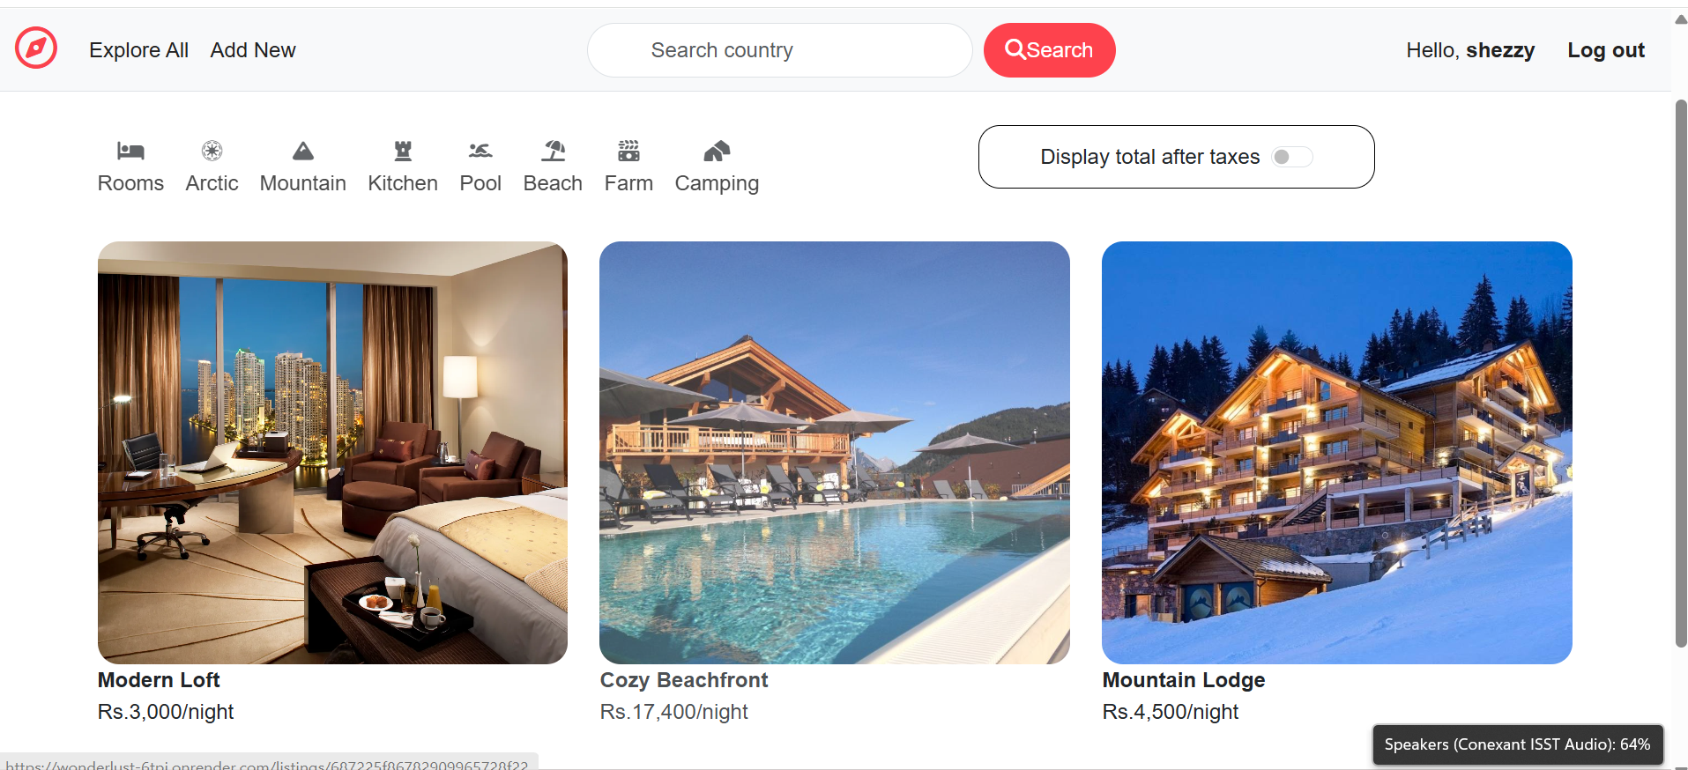Focus the Search country input field

[x=779, y=50]
